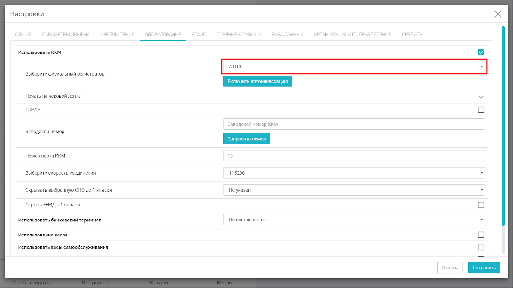Open Своб. продажа in background window
This screenshot has height=288, width=513.
pyautogui.click(x=32, y=283)
